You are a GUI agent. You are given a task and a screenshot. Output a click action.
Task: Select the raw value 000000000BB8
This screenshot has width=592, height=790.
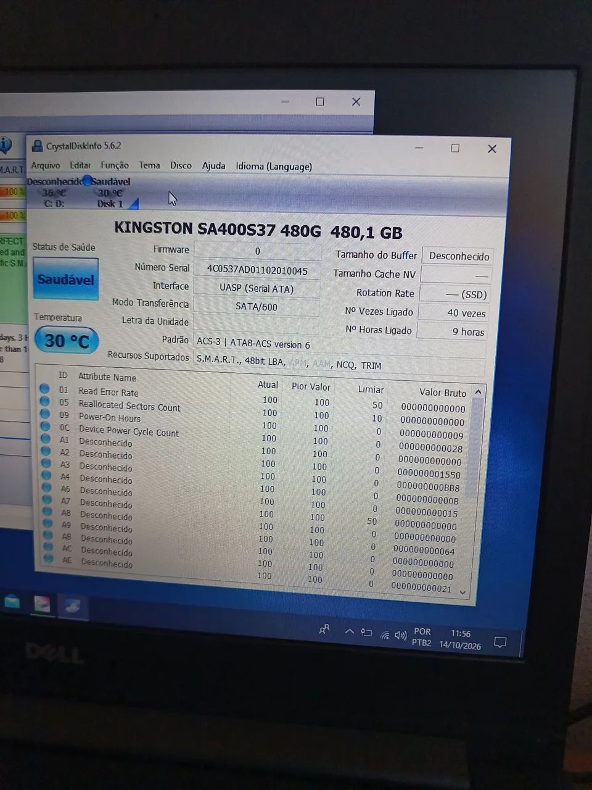coord(428,488)
